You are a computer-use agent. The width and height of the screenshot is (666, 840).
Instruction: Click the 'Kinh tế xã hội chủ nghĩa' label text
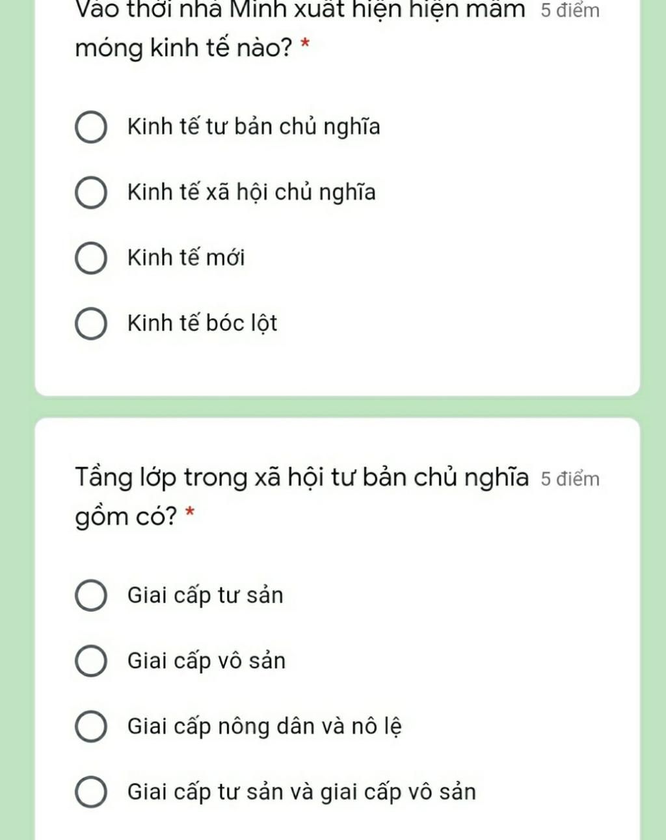pos(252,193)
